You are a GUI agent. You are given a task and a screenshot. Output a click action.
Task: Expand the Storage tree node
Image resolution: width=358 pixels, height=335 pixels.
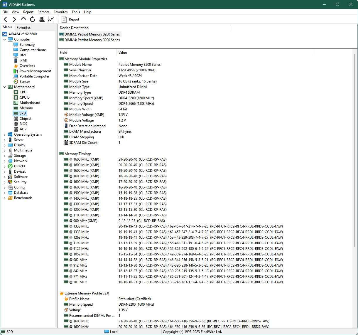coord(5,156)
